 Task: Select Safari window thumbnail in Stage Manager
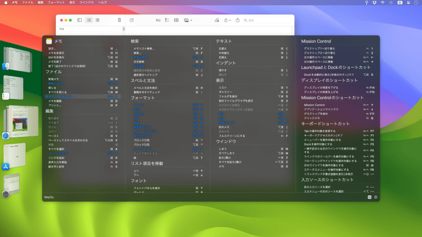(x=21, y=122)
